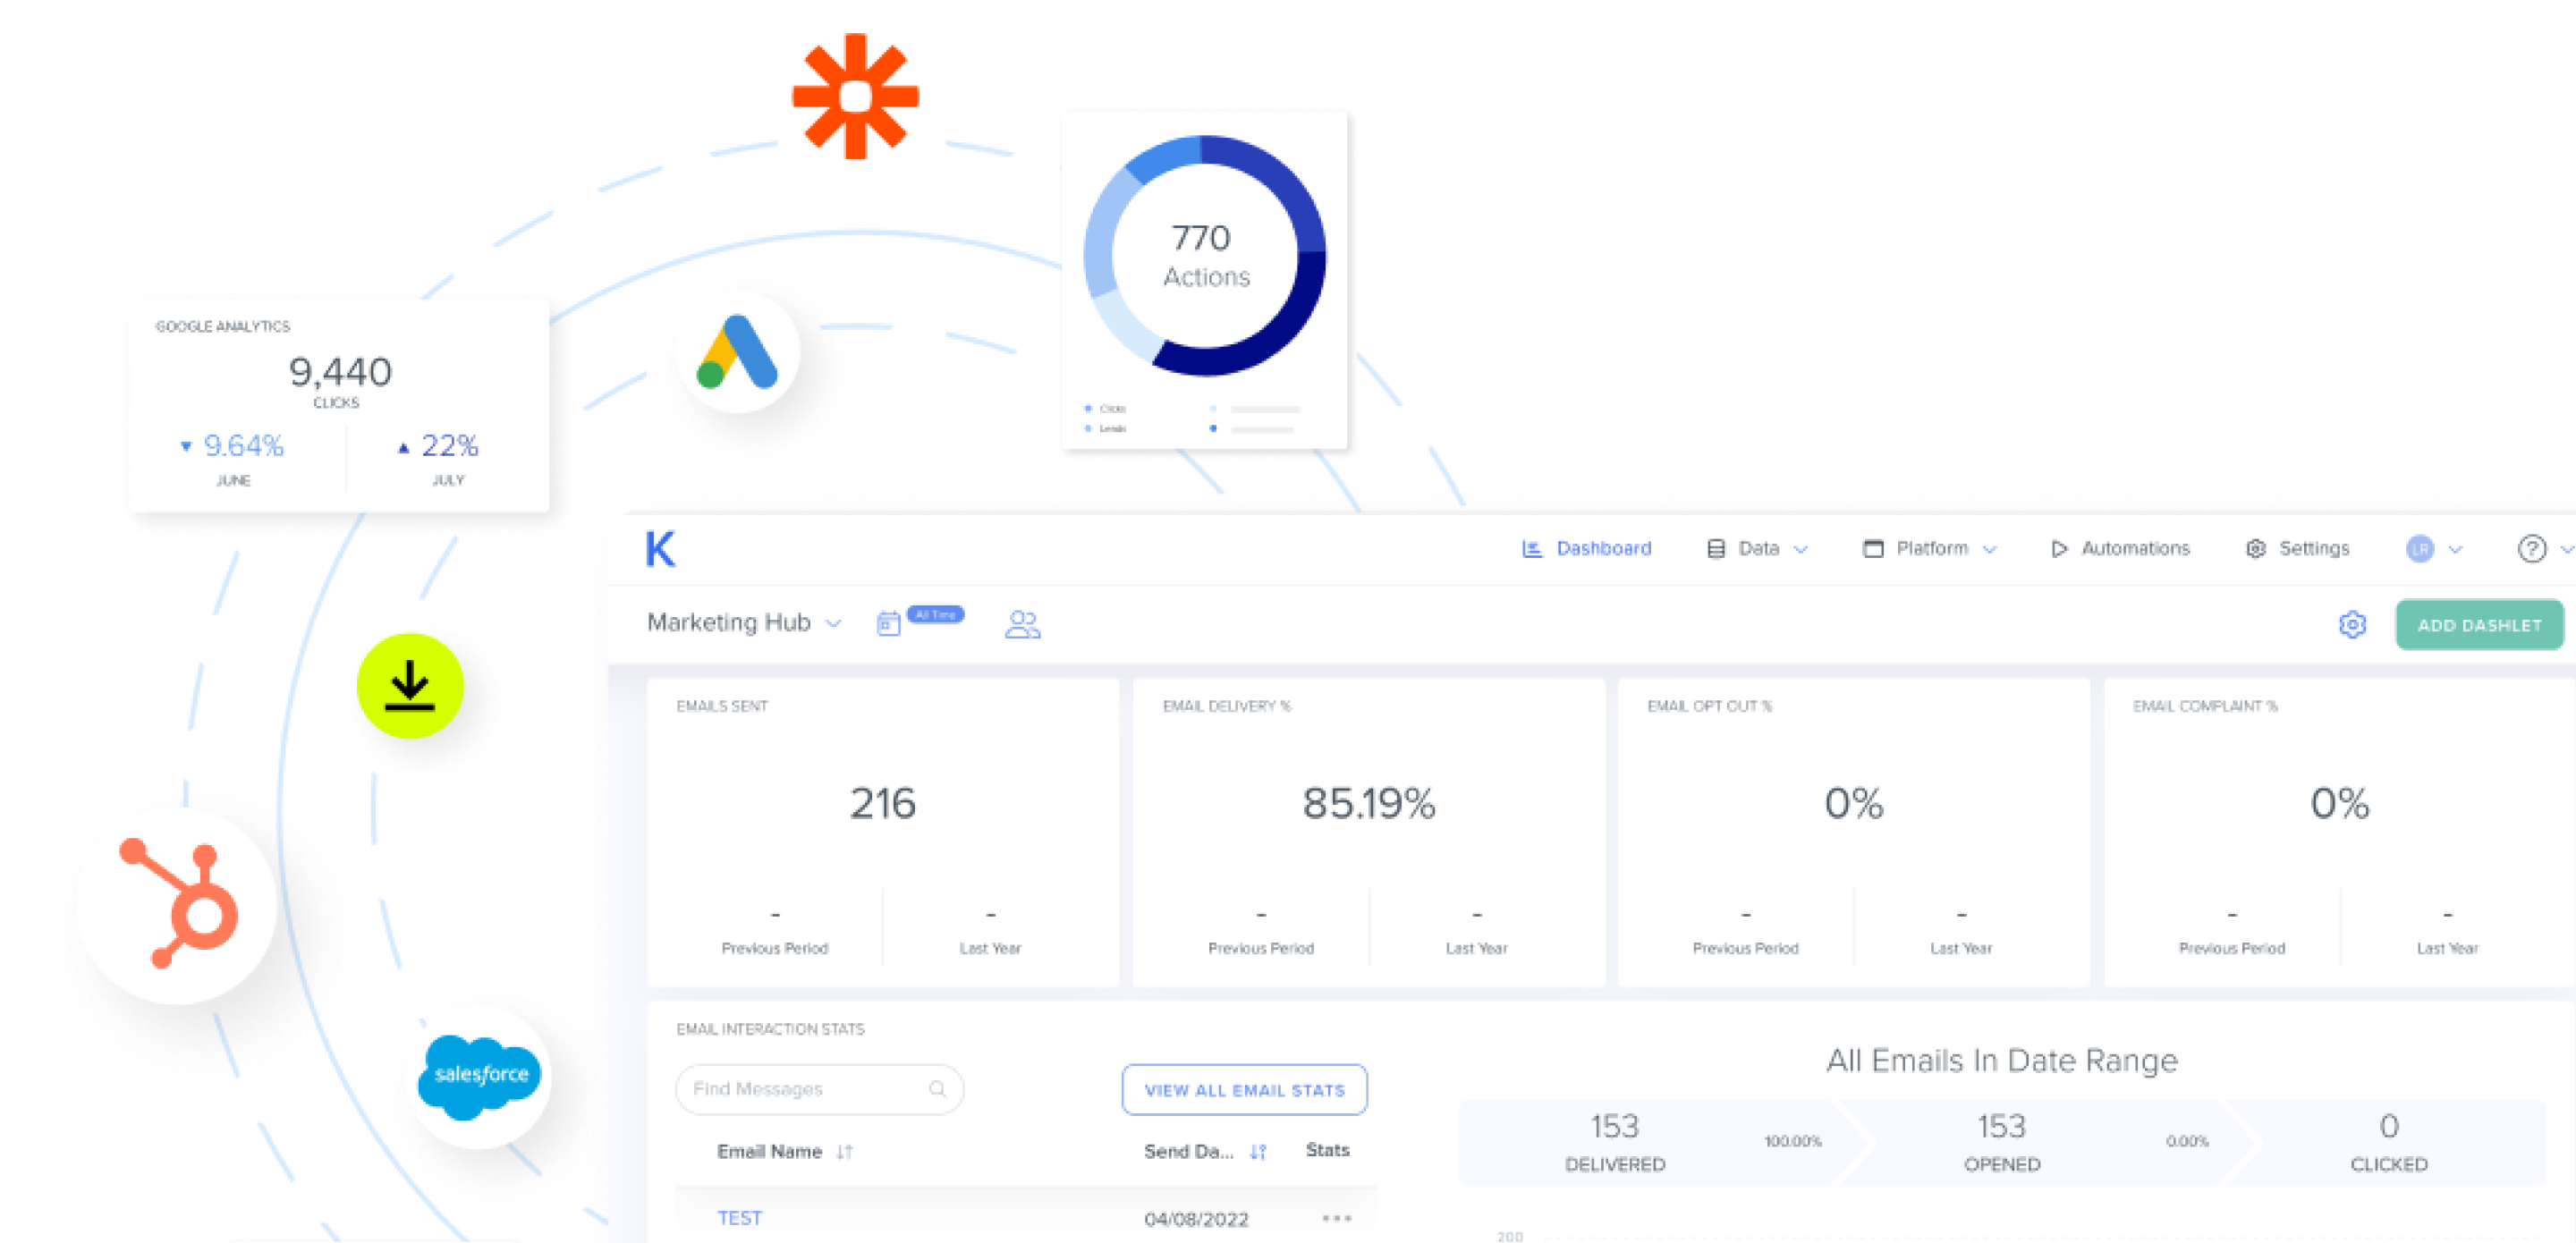This screenshot has width=2576, height=1243.
Task: Click the HubSpot logo circle
Action: point(178,904)
